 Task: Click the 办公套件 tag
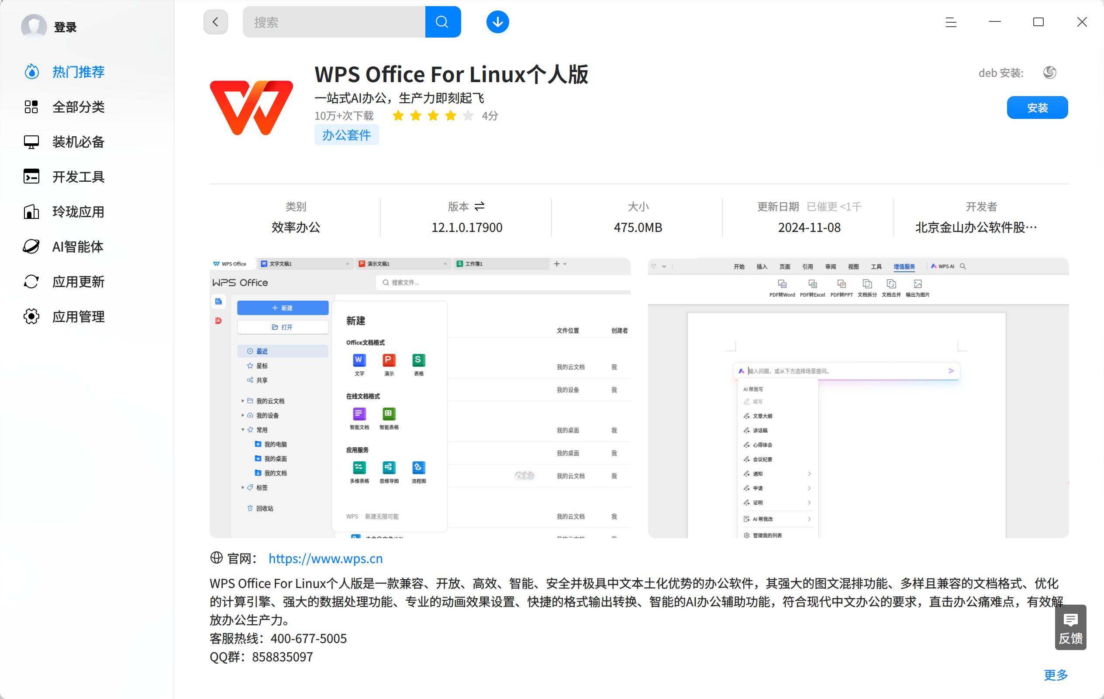point(346,135)
